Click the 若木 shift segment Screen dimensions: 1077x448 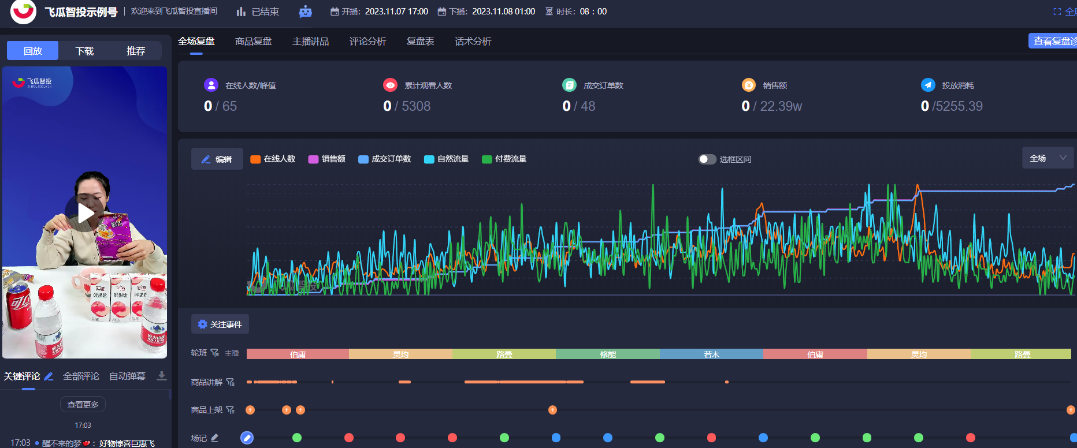[x=711, y=354]
